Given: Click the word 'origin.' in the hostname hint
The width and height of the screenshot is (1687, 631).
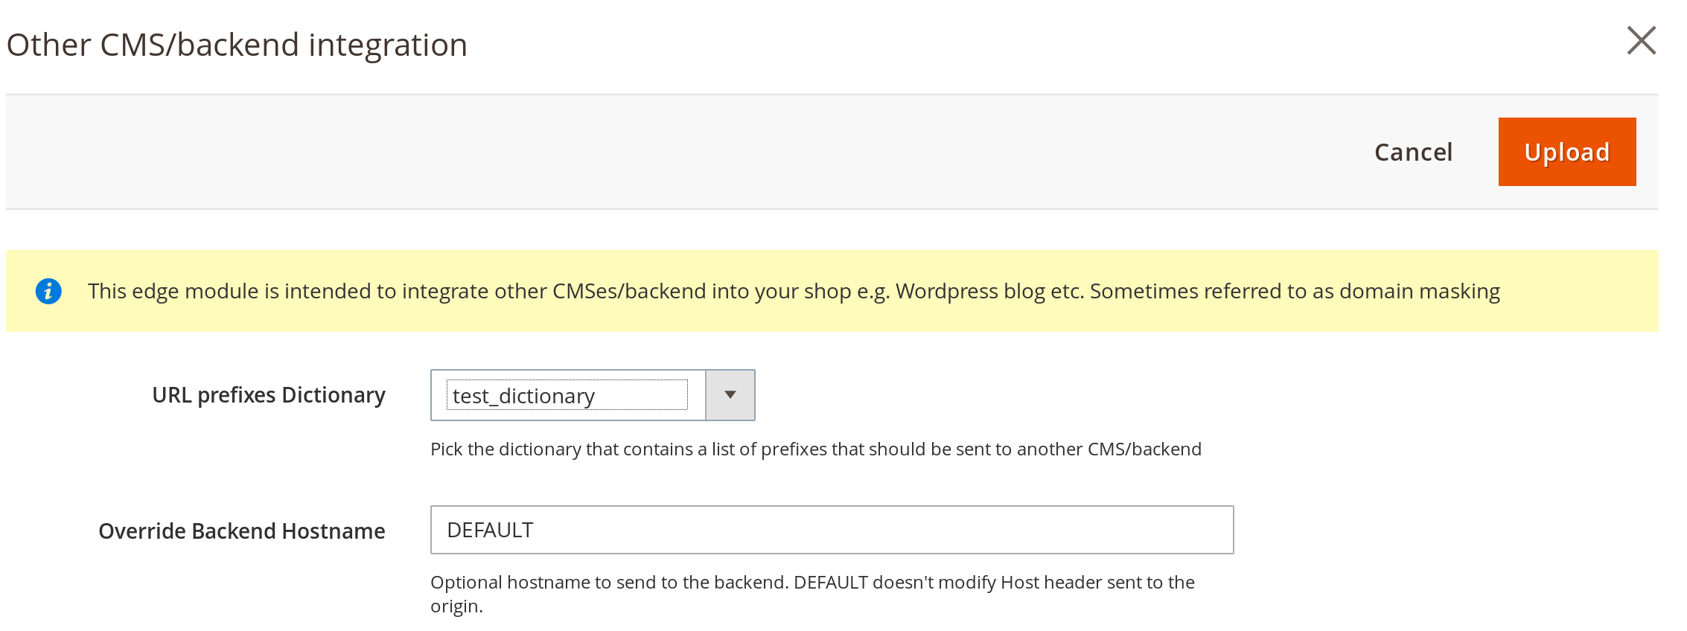Looking at the screenshot, I should [456, 606].
